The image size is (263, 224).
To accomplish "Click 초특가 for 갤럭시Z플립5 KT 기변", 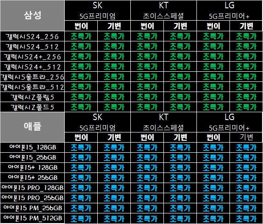I will (x=180, y=97).
